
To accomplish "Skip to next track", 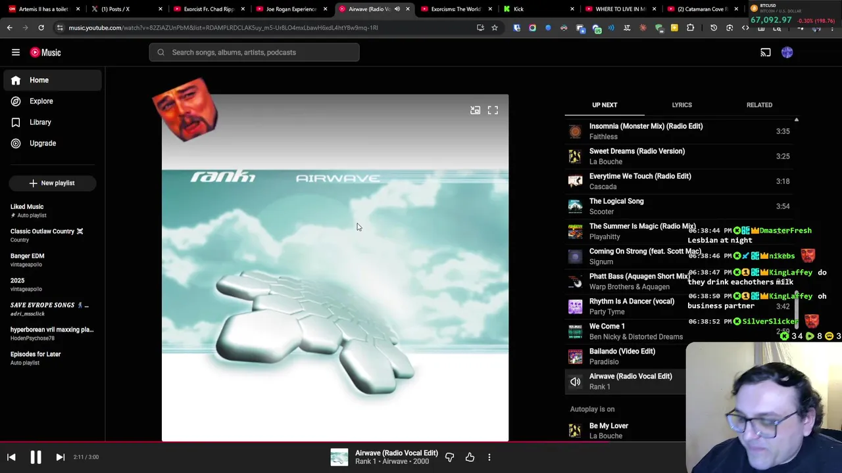I will (60, 457).
